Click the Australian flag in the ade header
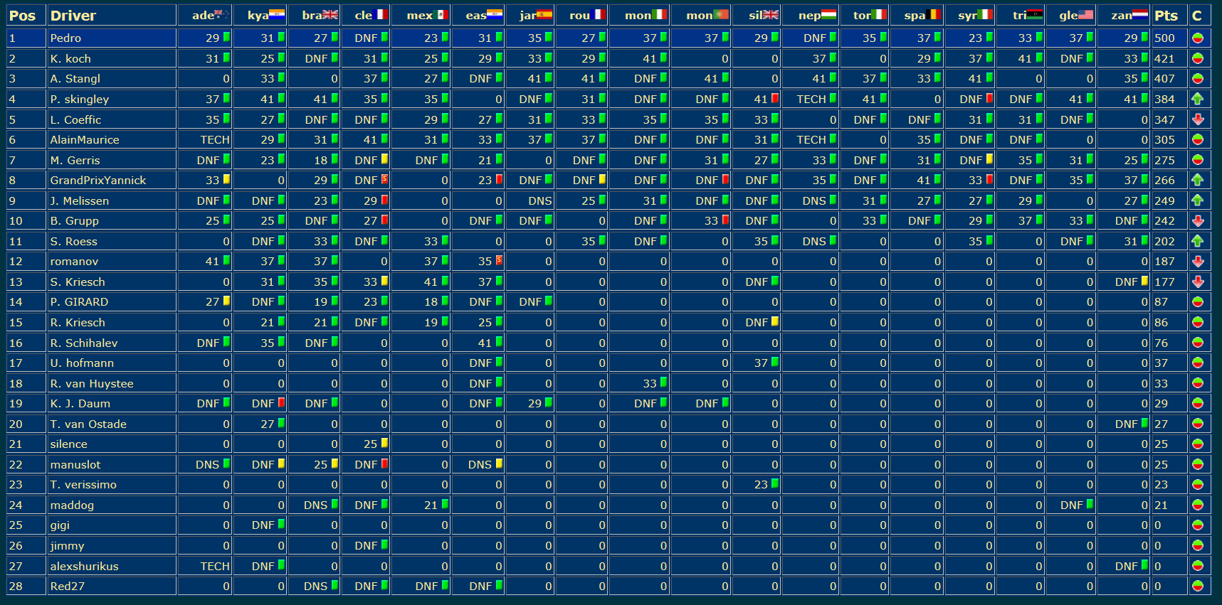This screenshot has width=1222, height=605. 221,14
